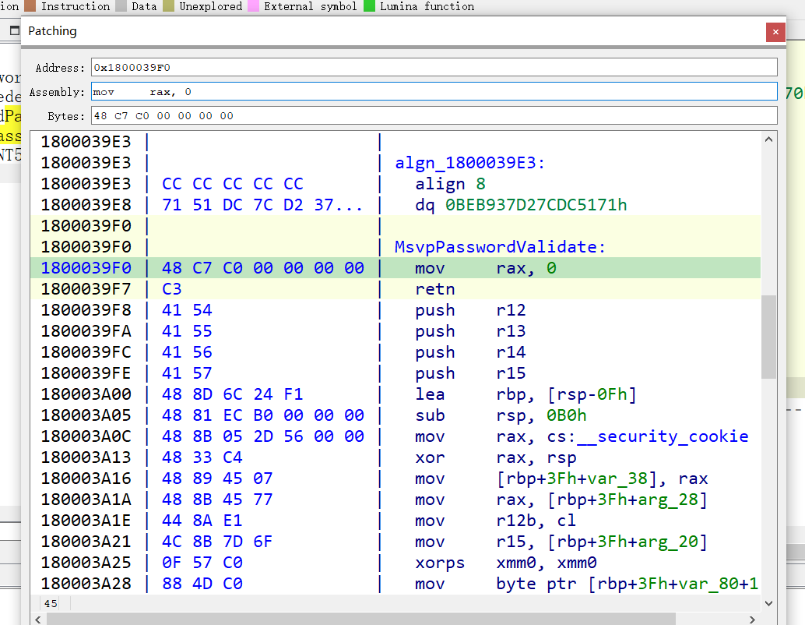Image resolution: width=805 pixels, height=625 pixels.
Task: Click the Bytes hex input field
Action: [x=434, y=116]
